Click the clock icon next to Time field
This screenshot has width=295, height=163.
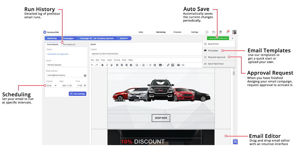[x=85, y=86]
